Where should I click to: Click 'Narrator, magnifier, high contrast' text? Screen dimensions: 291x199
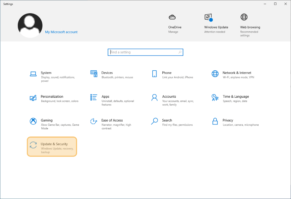click(x=116, y=127)
